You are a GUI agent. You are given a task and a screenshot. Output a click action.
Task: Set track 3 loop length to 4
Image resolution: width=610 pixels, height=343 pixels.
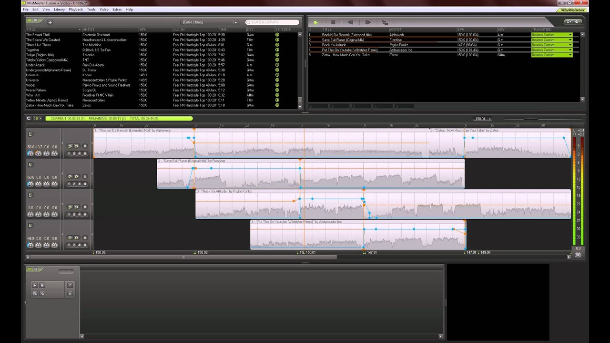[x=80, y=214]
